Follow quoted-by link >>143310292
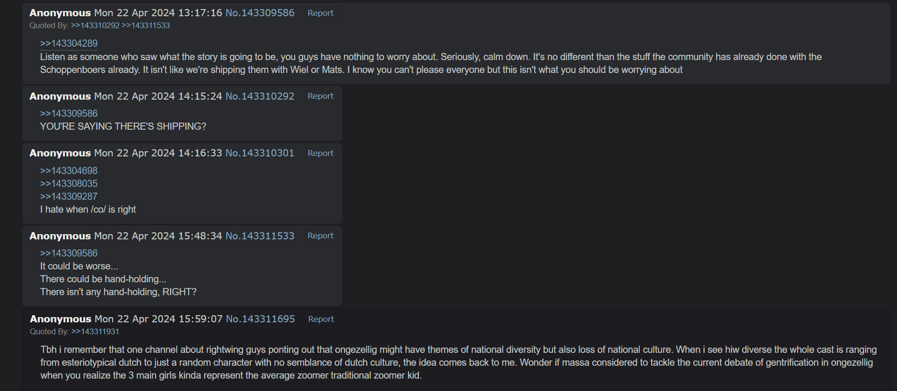Screen dimensions: 897x391 point(95,25)
